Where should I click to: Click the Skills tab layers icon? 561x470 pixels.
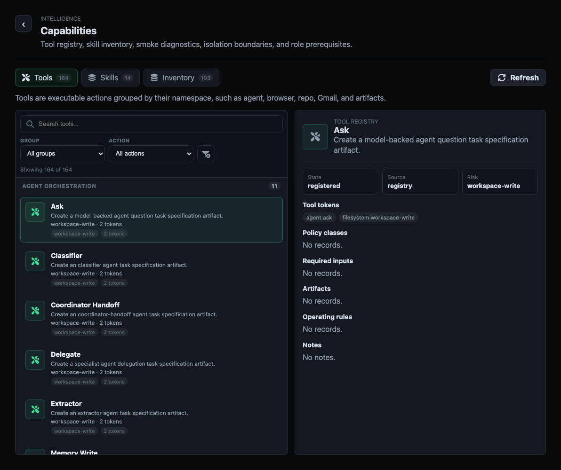pos(92,78)
